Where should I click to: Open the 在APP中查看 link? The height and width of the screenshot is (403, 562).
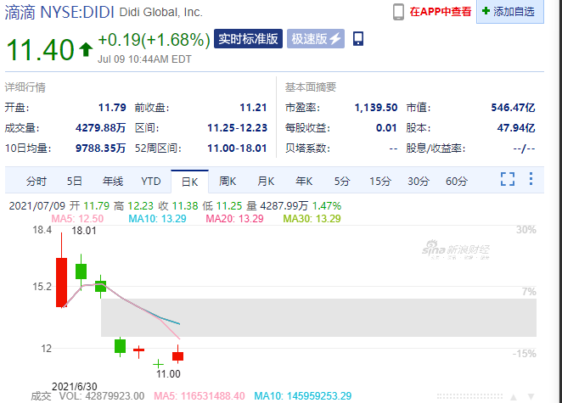(x=441, y=12)
